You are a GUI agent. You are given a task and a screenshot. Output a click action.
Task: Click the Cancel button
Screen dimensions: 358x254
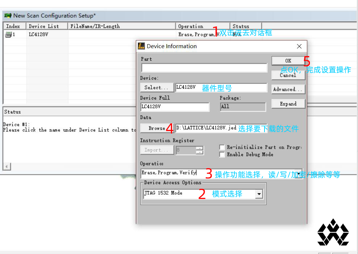[288, 75]
